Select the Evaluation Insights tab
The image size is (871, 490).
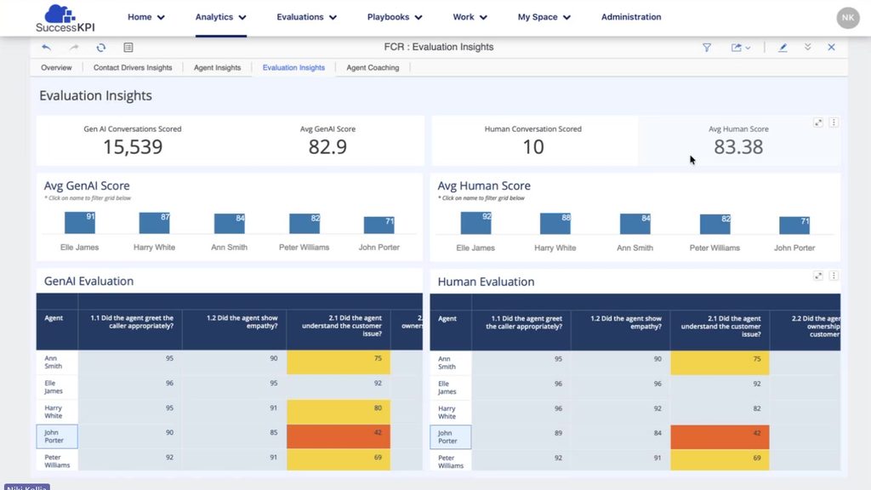tap(293, 68)
